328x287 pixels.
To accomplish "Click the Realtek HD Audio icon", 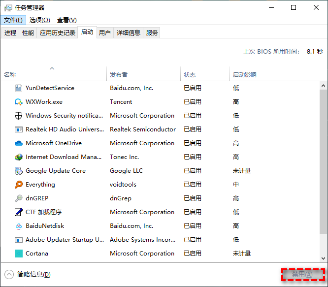I will point(18,129).
